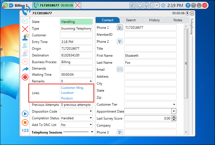
Task: Open the settings gear in top toolbar
Action: coord(163,5)
